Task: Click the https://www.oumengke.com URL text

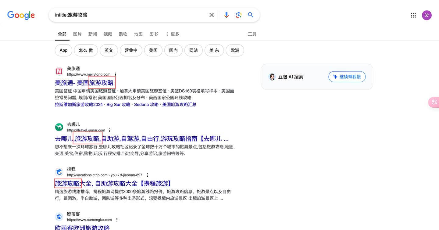Action: coord(89,220)
